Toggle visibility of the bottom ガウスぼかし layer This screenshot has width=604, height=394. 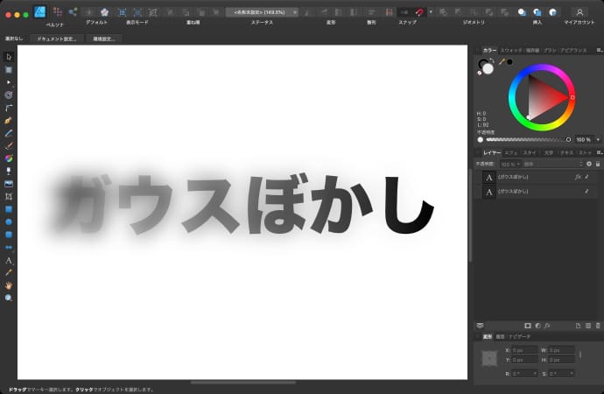586,191
